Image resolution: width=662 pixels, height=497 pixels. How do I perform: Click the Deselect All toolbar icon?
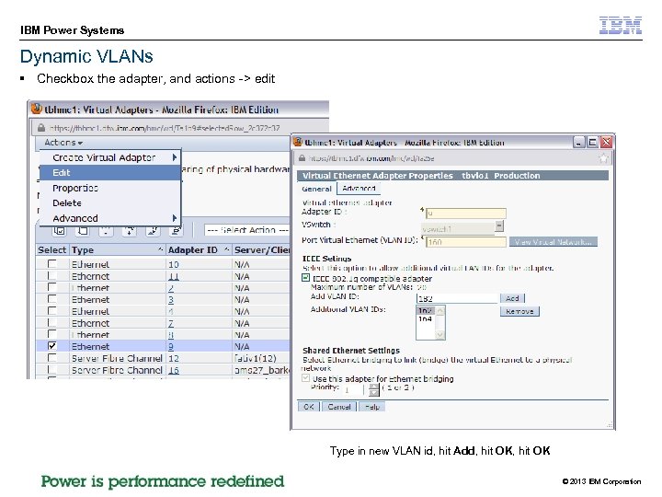point(83,231)
